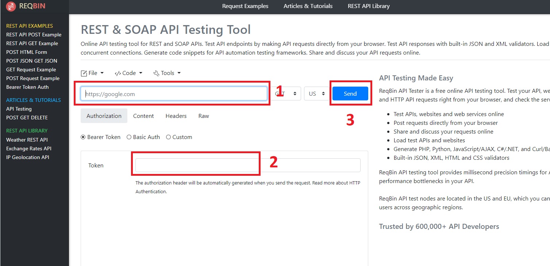Image resolution: width=550 pixels, height=266 pixels.
Task: Choose the Custom authorization radio button
Action: pos(168,137)
